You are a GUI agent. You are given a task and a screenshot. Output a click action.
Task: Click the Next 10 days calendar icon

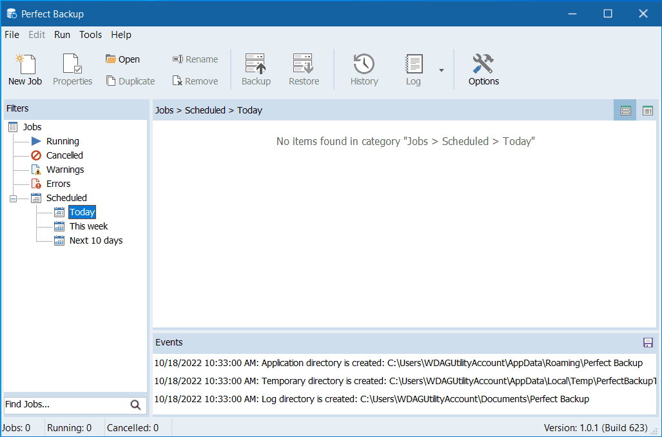(59, 240)
